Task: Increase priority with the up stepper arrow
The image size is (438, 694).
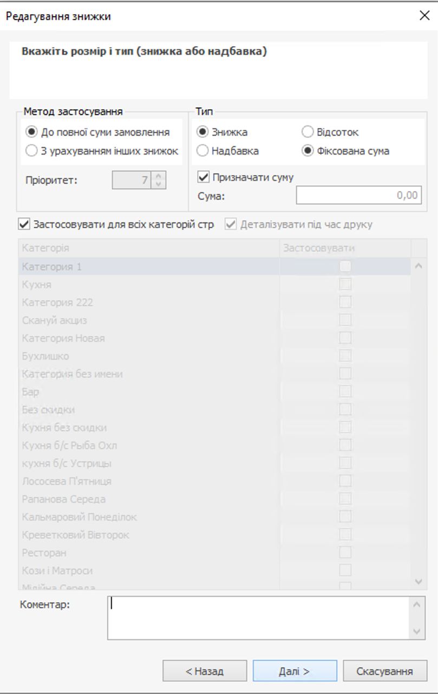Action: tap(158, 176)
